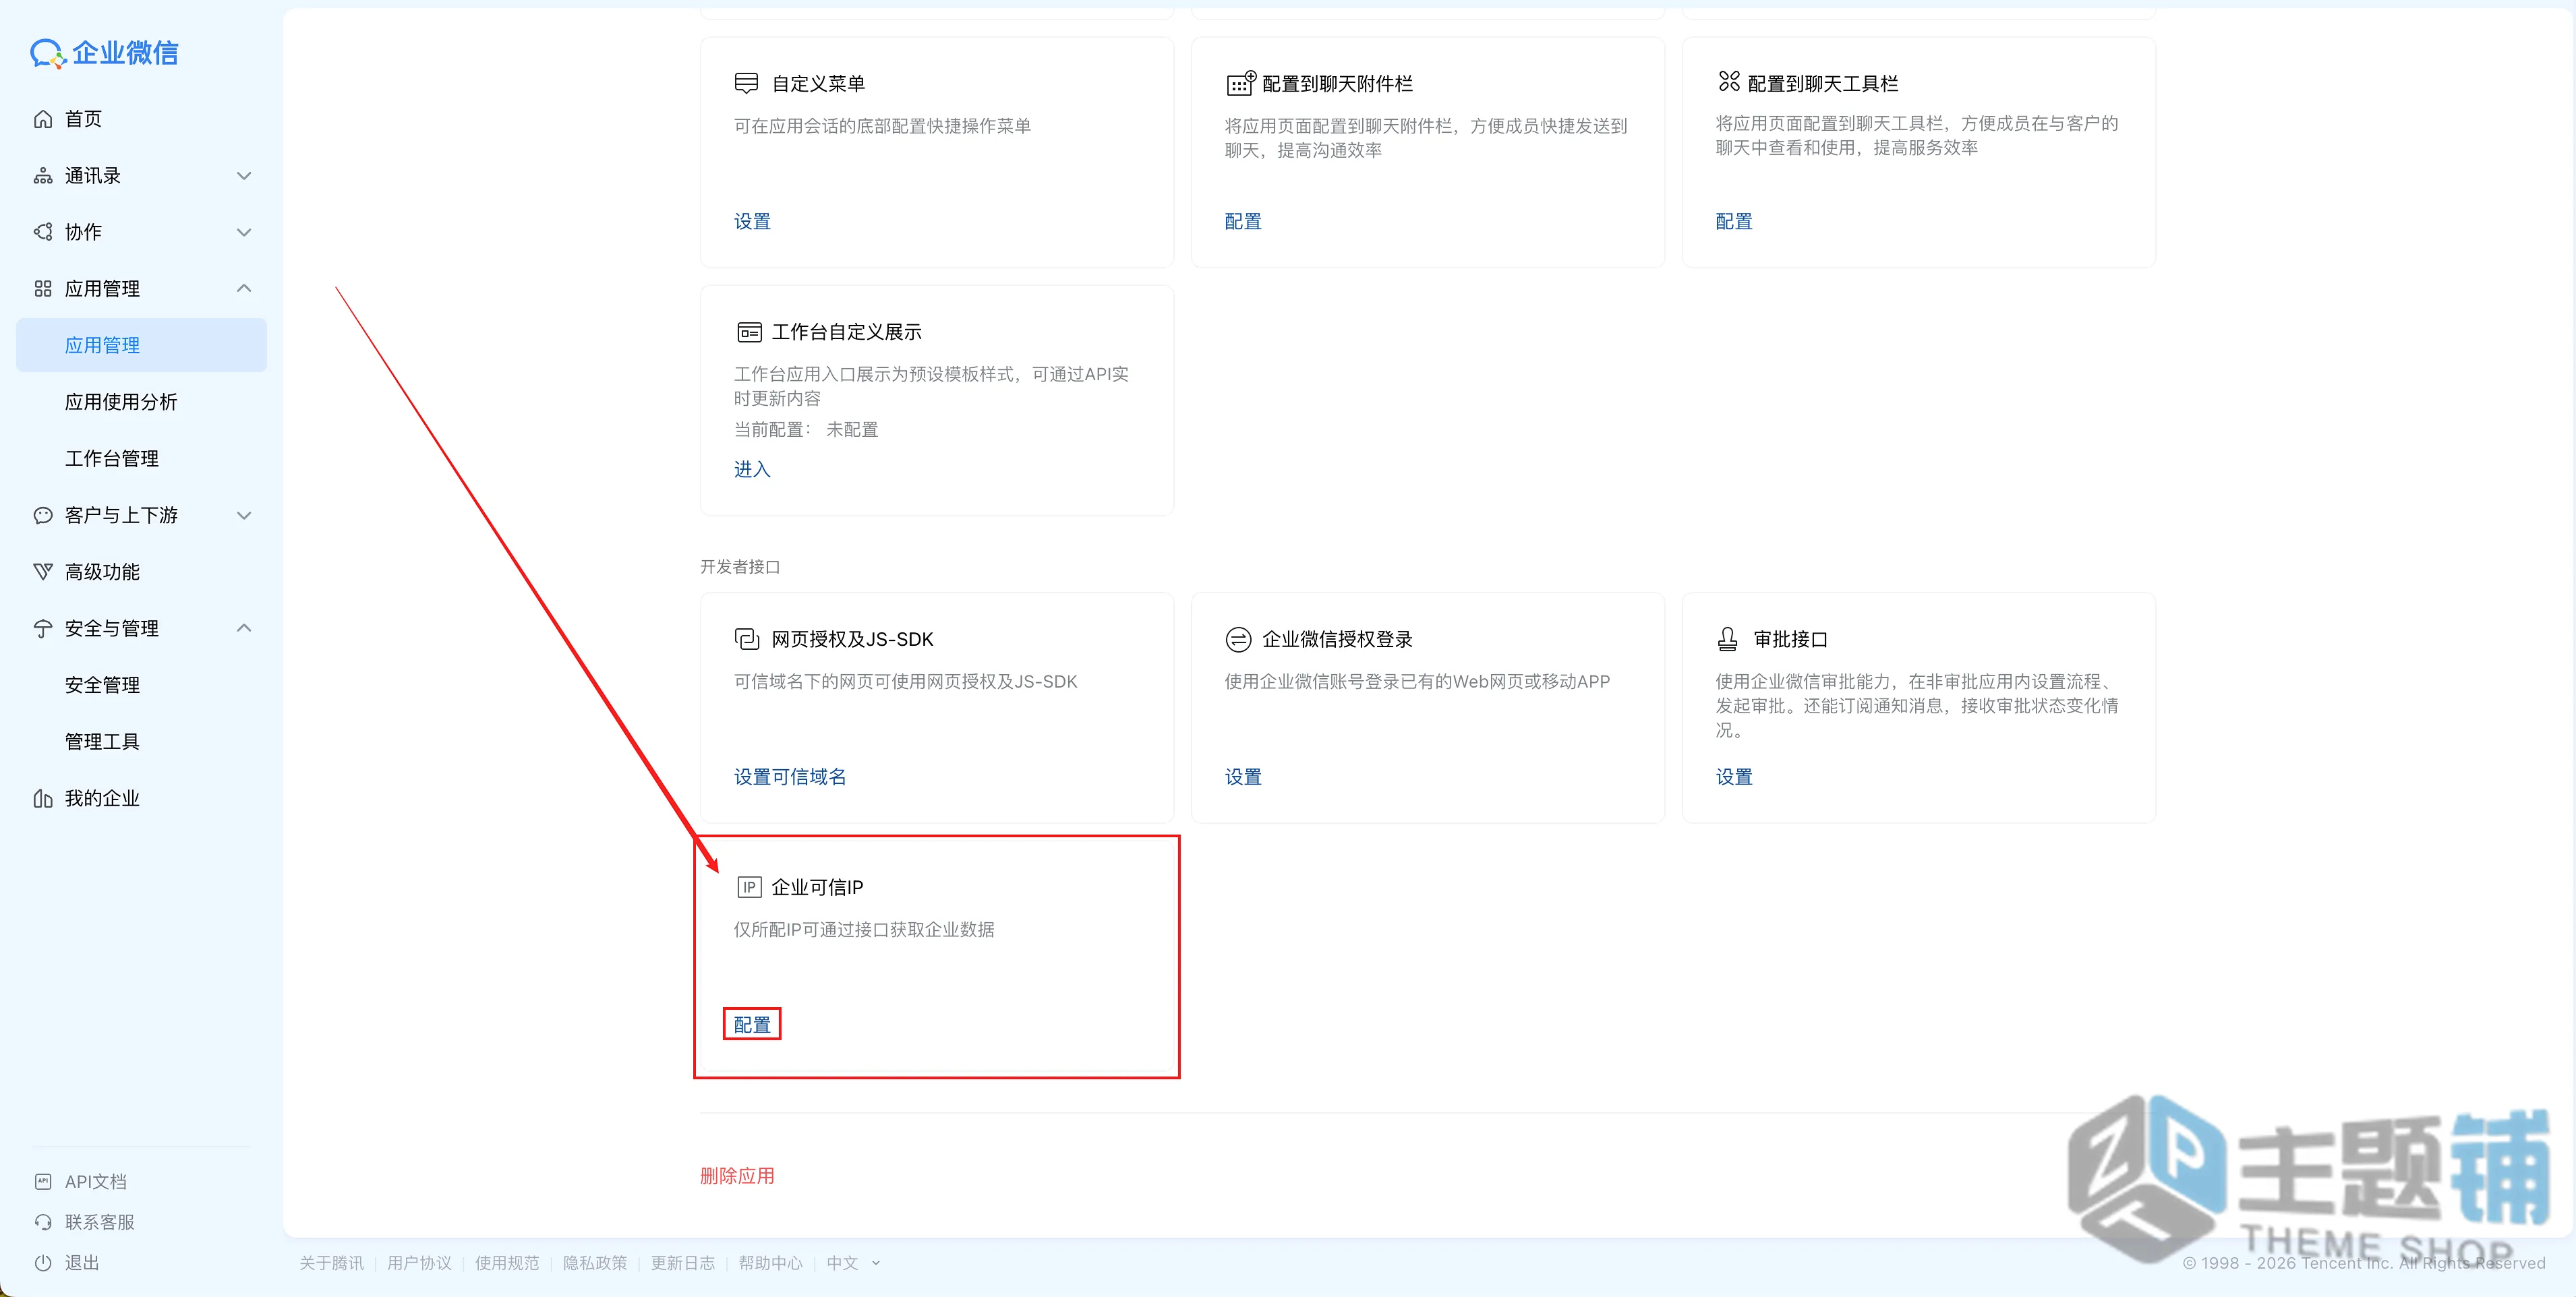This screenshot has height=1297, width=2576.
Task: Open 隐私政策 footer link
Action: (595, 1263)
